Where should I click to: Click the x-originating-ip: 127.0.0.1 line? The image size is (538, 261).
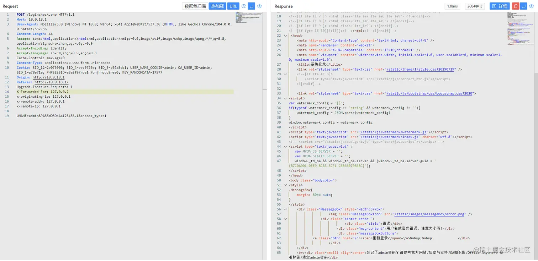[43, 96]
